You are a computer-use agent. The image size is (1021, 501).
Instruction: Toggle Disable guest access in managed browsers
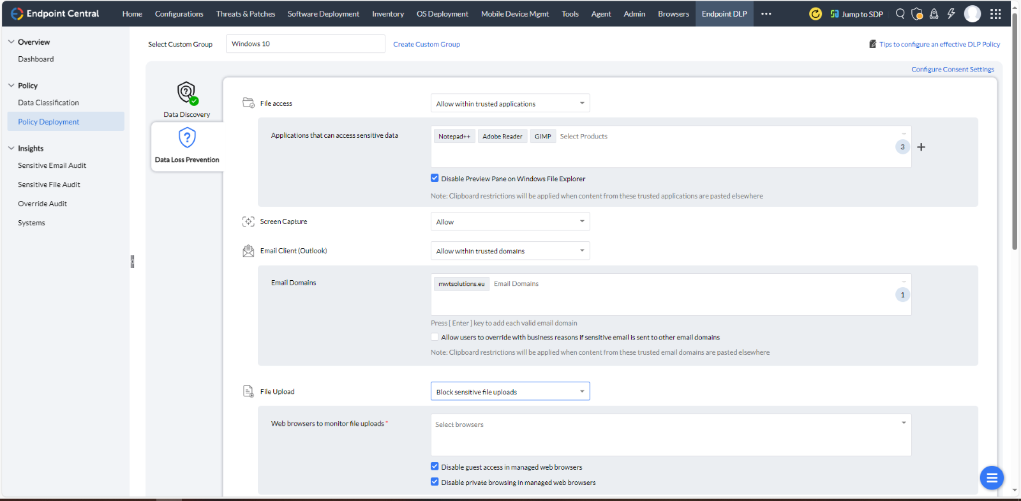pyautogui.click(x=435, y=467)
